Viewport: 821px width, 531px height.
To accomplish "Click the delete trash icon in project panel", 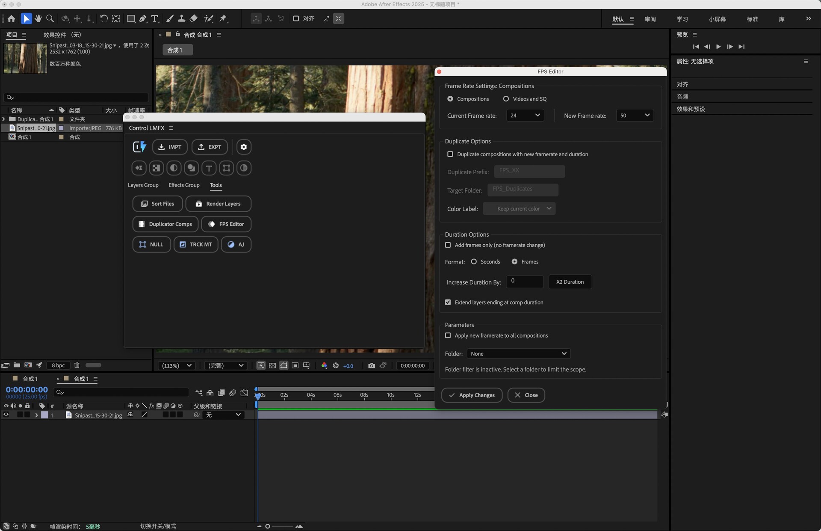I will tap(77, 365).
